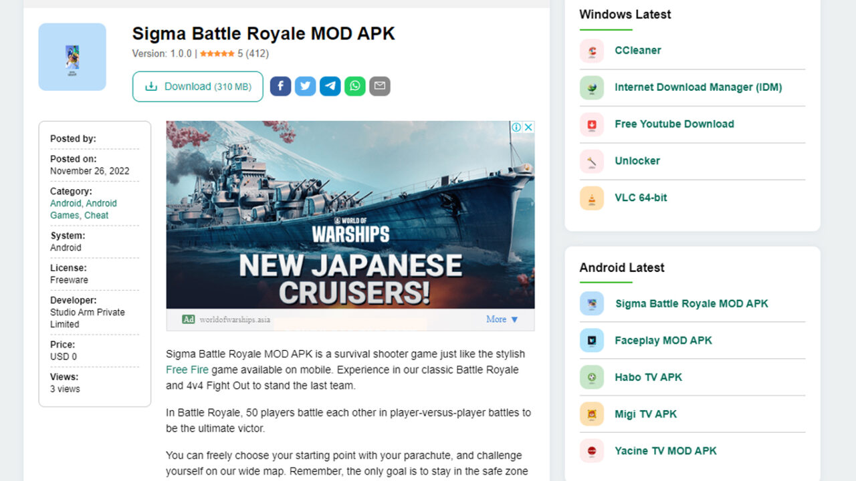The height and width of the screenshot is (481, 856).
Task: Click the Sigma Battle Royale sidebar icon
Action: [592, 303]
